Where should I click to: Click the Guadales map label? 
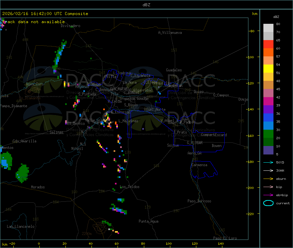[x=174, y=70]
